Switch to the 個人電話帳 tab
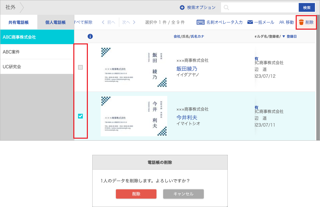 (x=55, y=22)
